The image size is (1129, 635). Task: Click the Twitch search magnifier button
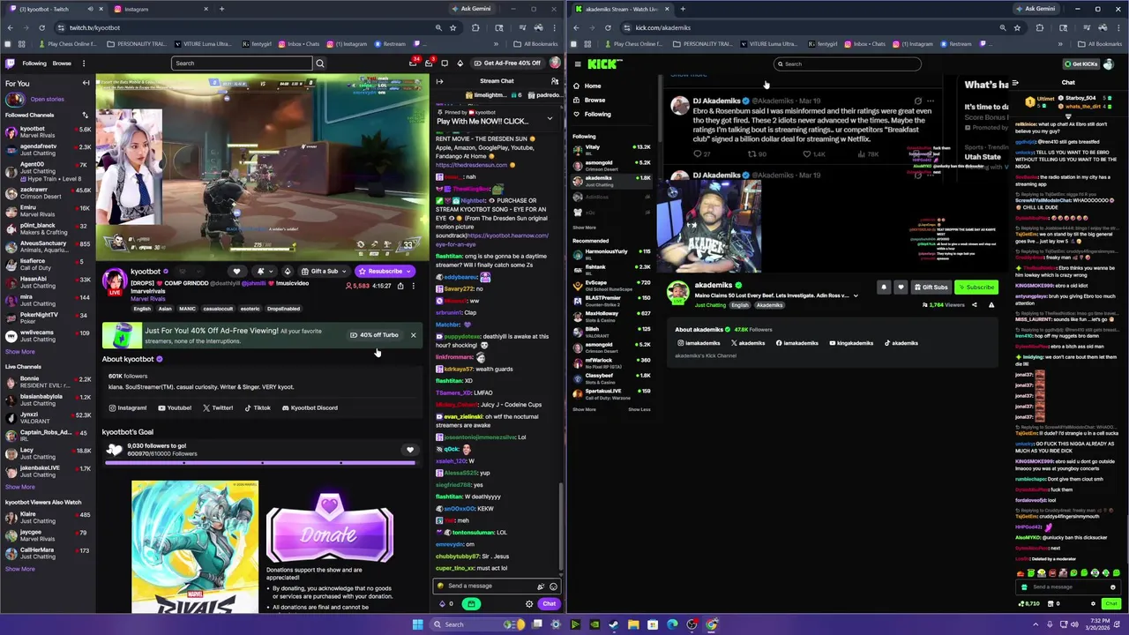pos(320,63)
